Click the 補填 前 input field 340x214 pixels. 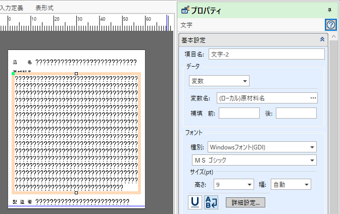[239, 113]
